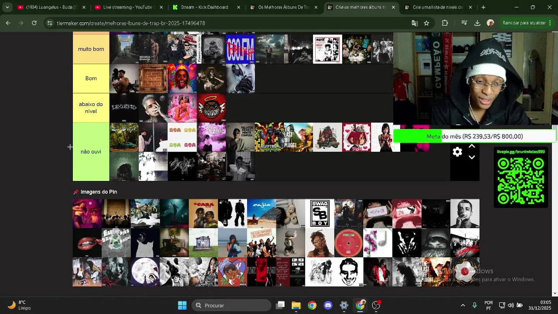
Task: Open the Windows Start menu
Action: (x=182, y=305)
